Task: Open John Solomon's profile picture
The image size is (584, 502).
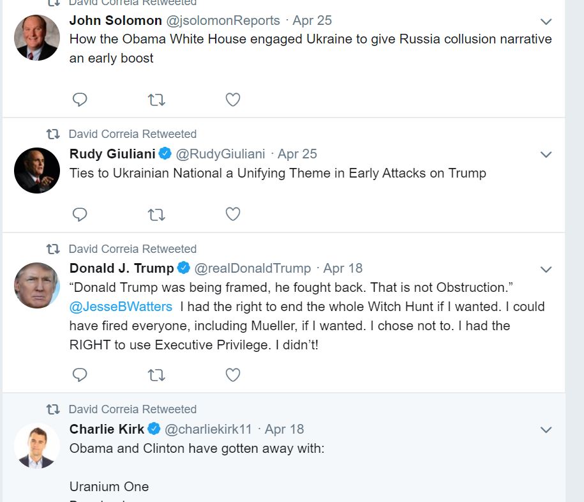Action: pyautogui.click(x=37, y=38)
